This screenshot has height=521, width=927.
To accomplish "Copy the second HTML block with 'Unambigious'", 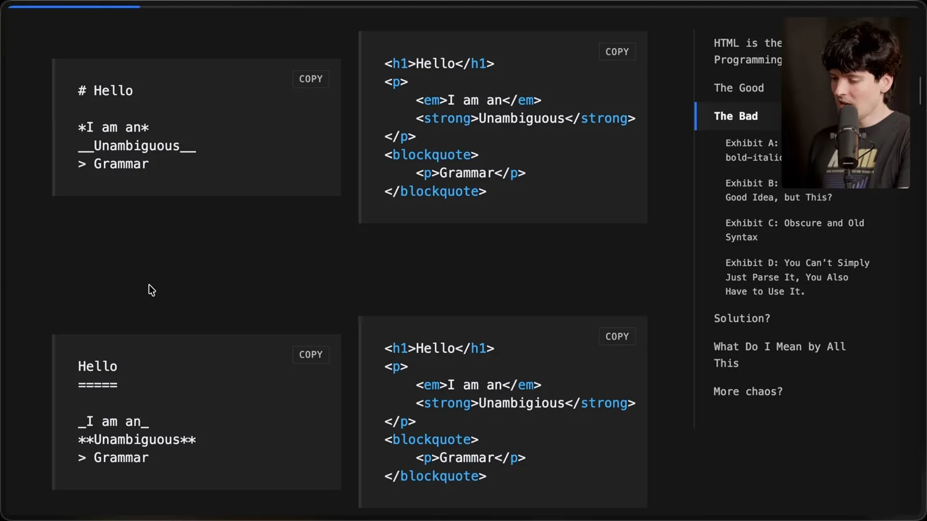I will [x=617, y=336].
